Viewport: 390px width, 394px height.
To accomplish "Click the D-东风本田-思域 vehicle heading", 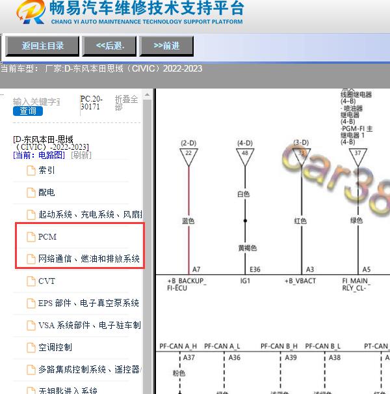I will pos(51,143).
